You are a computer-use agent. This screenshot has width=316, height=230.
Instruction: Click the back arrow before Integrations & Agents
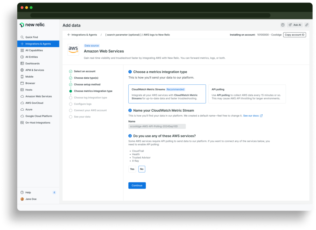[x=69, y=35]
